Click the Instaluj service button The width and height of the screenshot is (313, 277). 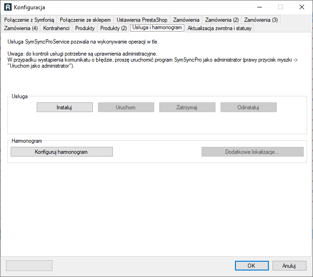(x=65, y=107)
